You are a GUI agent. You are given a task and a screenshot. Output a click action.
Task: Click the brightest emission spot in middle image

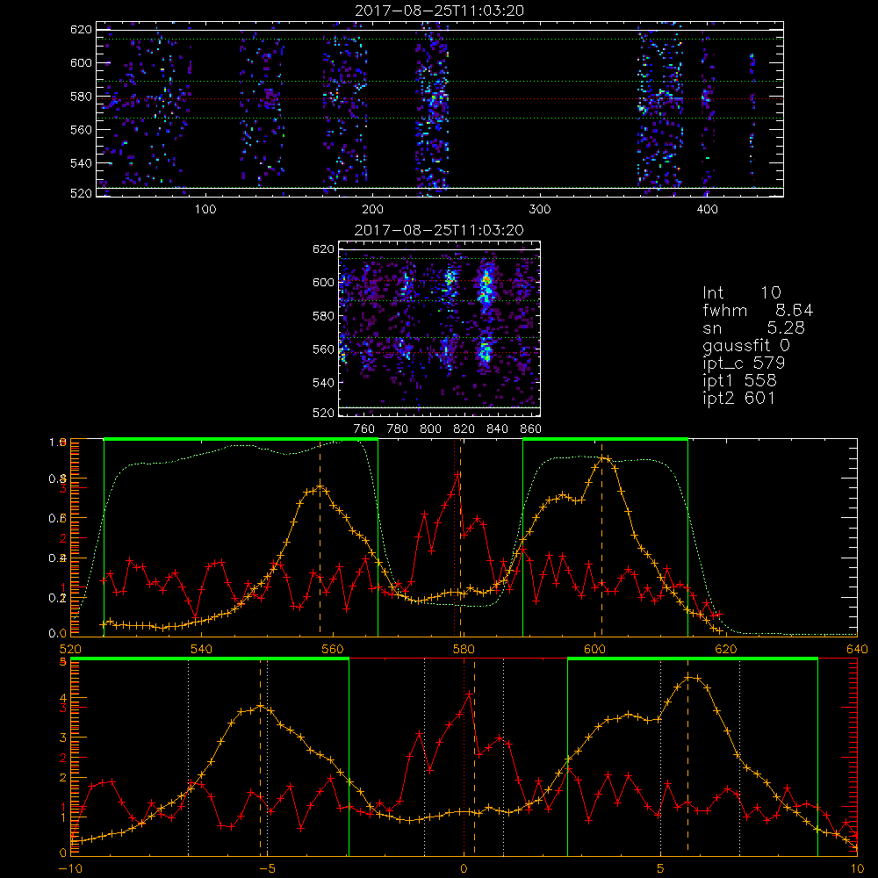click(486, 278)
